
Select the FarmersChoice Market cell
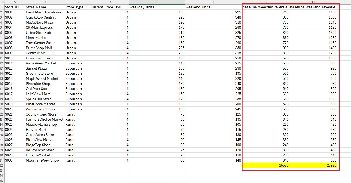pyautogui.click(x=45, y=119)
